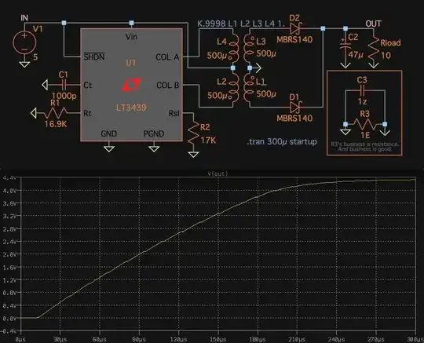Select the C1 capacitor symbol

(x=64, y=85)
